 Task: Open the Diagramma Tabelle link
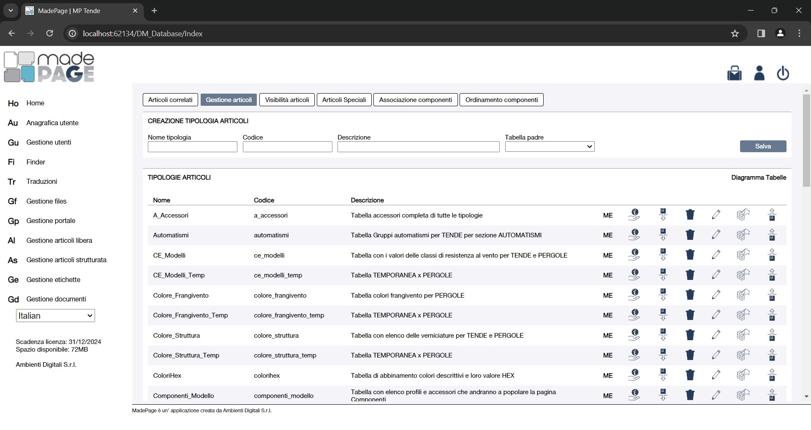759,177
